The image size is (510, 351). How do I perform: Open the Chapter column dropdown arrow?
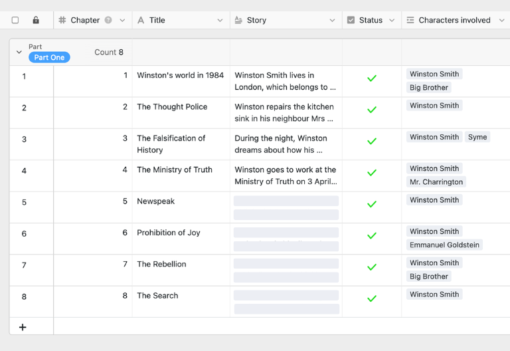[x=122, y=20]
